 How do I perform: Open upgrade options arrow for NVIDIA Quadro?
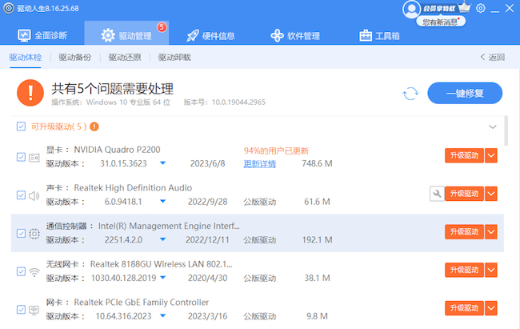(x=491, y=155)
